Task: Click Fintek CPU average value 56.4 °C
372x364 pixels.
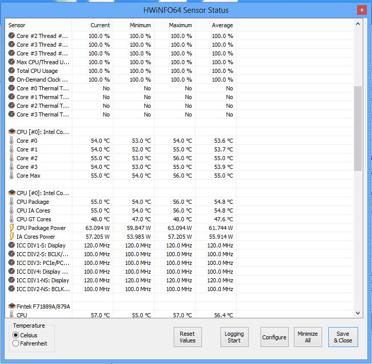Action: [x=224, y=315]
